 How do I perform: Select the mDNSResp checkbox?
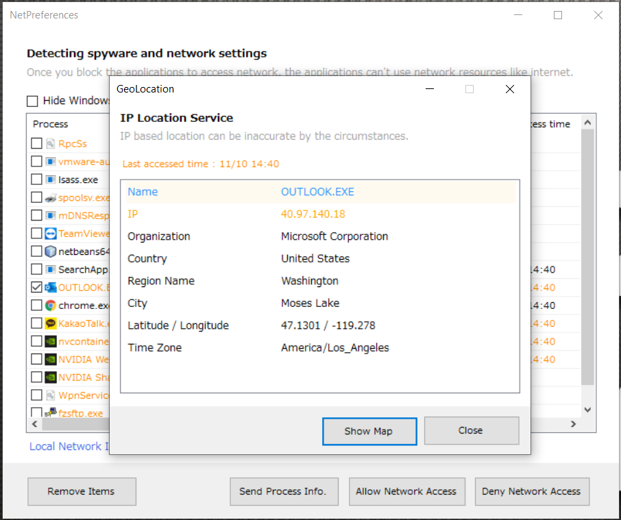coord(36,215)
